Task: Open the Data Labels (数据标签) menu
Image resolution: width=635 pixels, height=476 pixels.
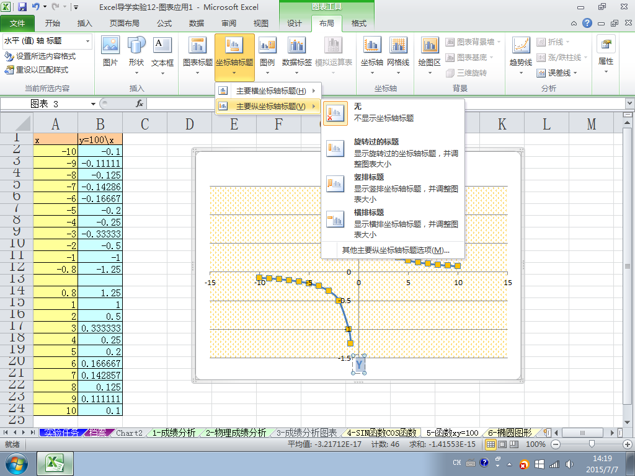Action: pyautogui.click(x=297, y=55)
